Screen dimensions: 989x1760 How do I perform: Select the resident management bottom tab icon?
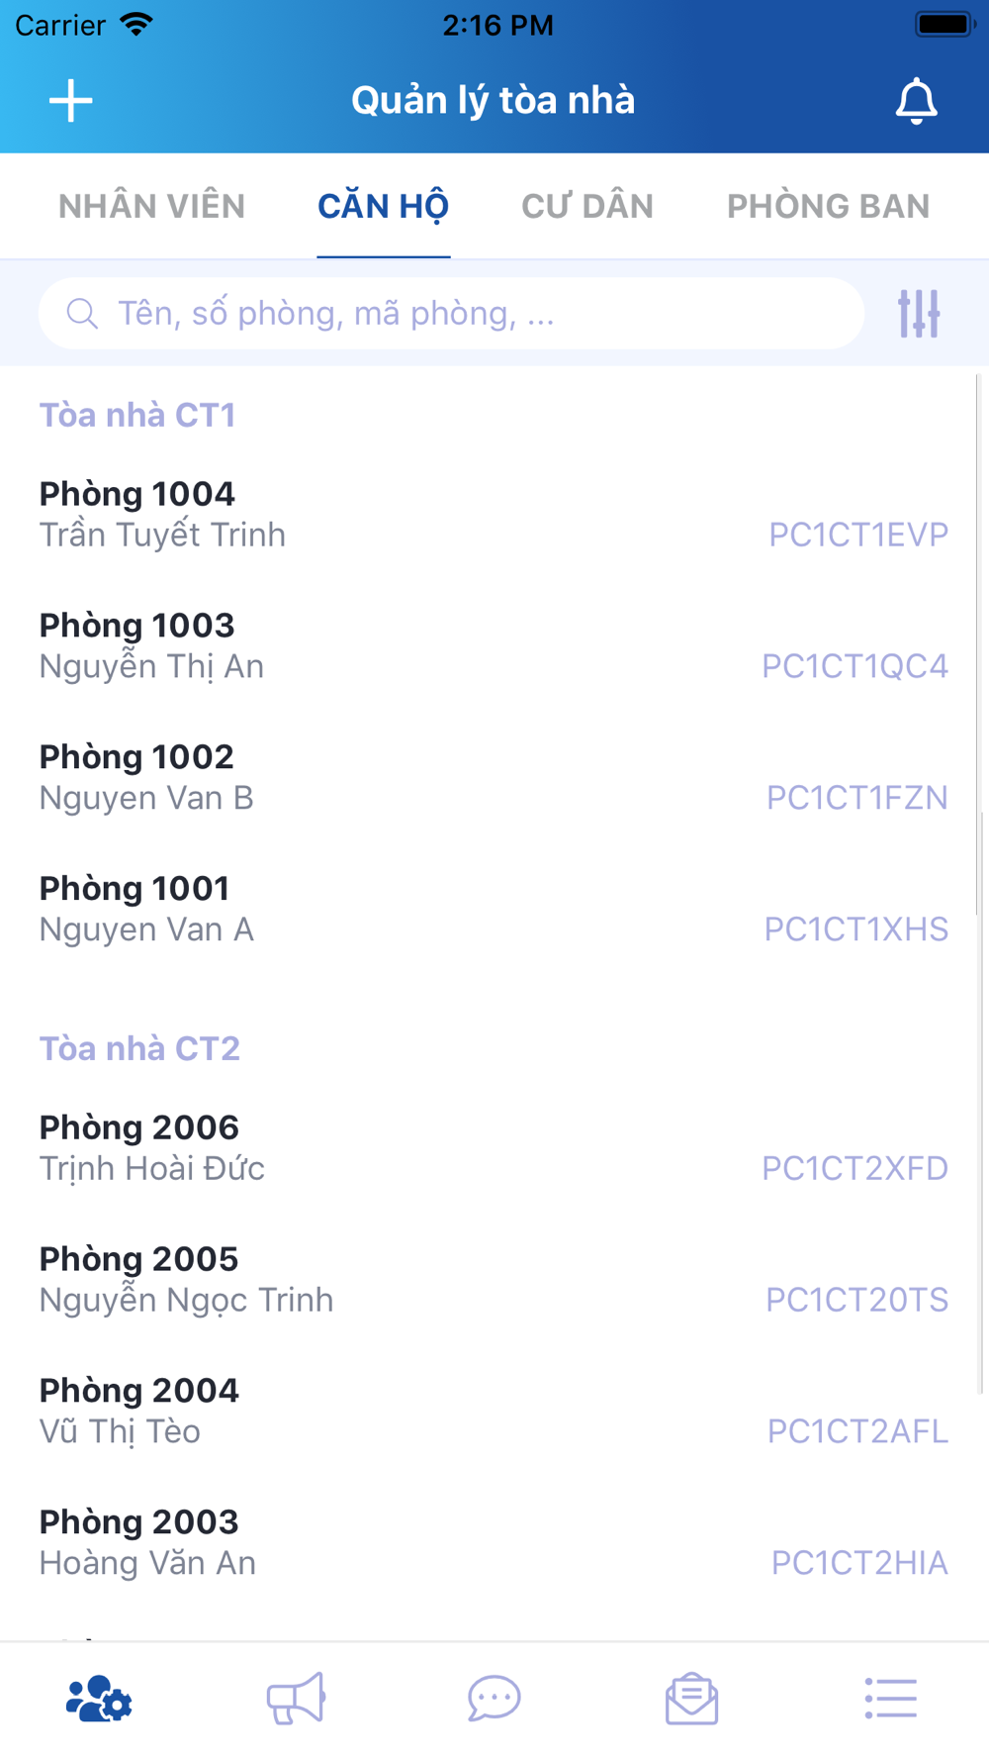click(99, 1699)
